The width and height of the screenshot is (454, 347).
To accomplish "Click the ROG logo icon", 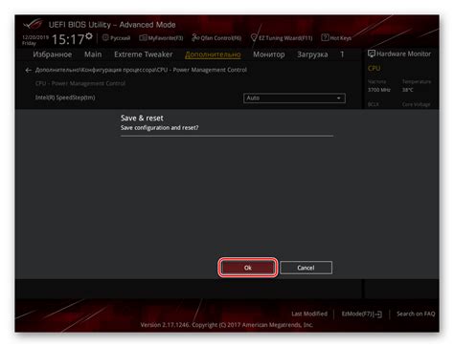I will coord(33,24).
